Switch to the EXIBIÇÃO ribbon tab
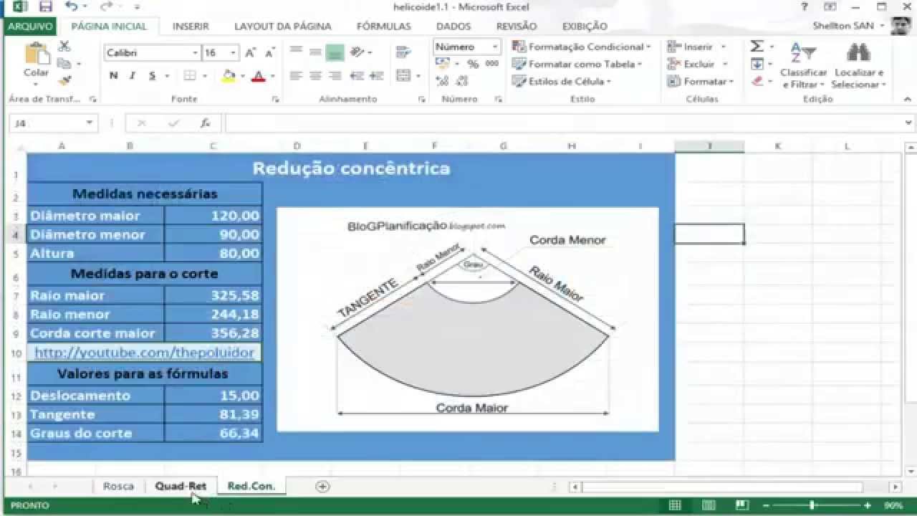This screenshot has width=917, height=516. (x=585, y=26)
